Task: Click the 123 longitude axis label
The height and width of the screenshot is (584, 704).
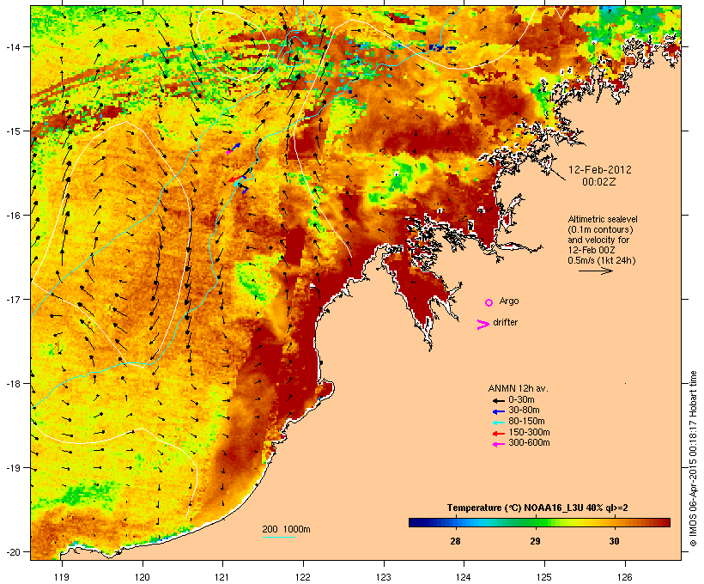Action: pos(384,577)
